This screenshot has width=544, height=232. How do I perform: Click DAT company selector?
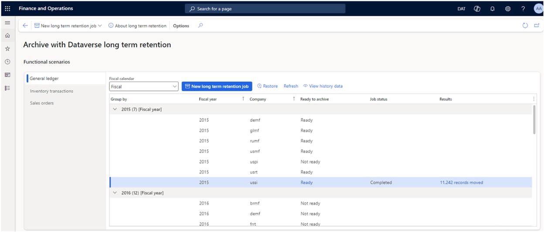pyautogui.click(x=461, y=9)
